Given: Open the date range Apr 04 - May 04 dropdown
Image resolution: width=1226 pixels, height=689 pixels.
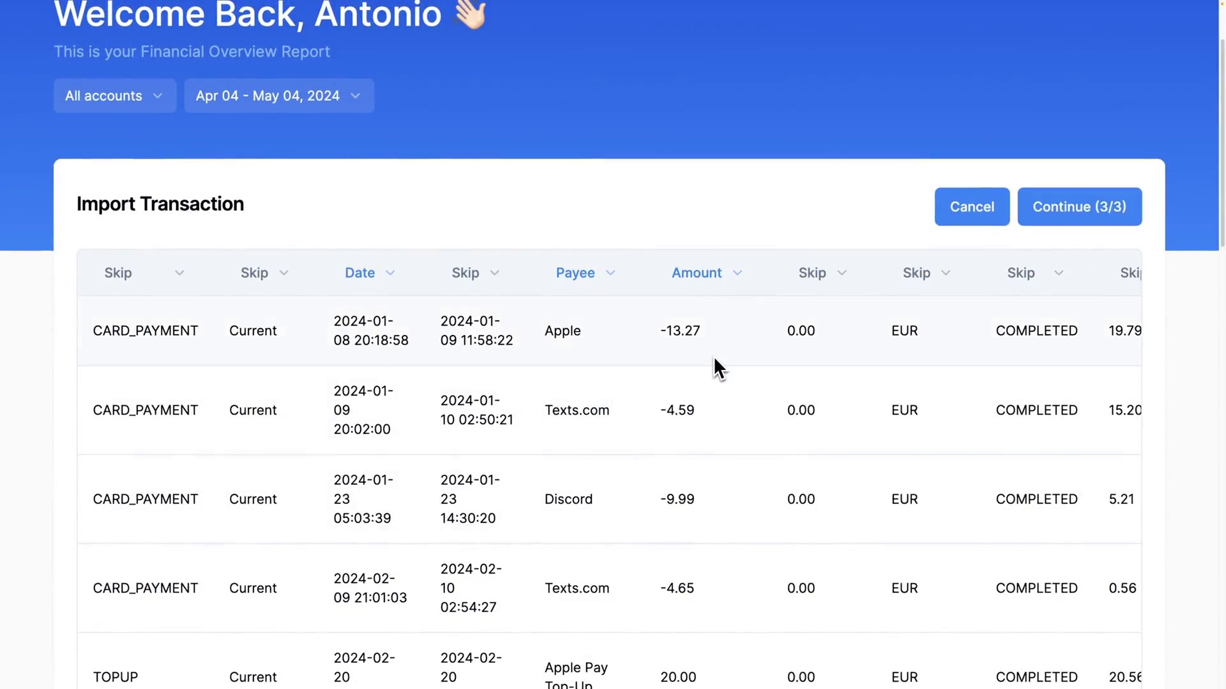Looking at the screenshot, I should [278, 95].
